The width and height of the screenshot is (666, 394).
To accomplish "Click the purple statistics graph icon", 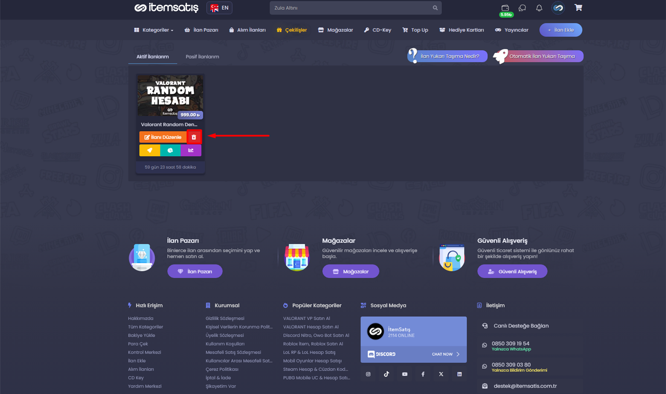I will click(191, 150).
